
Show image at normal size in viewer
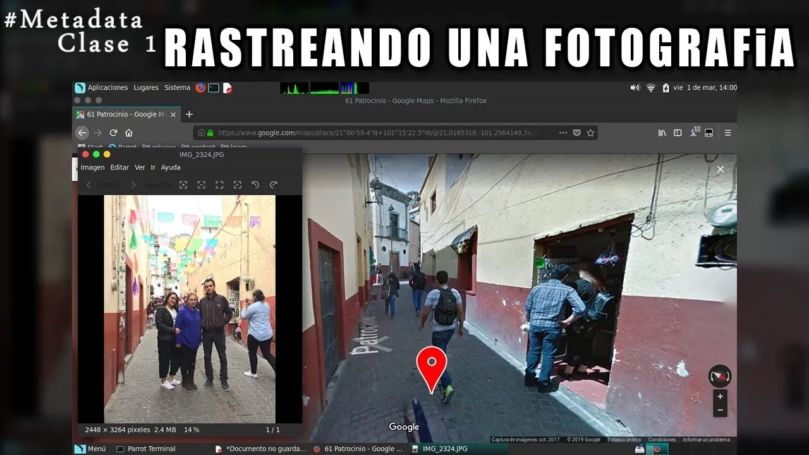(x=219, y=185)
